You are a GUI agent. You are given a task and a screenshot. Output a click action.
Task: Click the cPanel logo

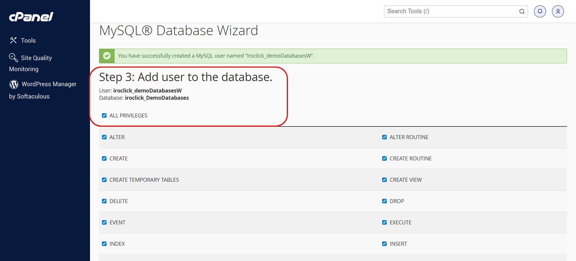tap(31, 17)
